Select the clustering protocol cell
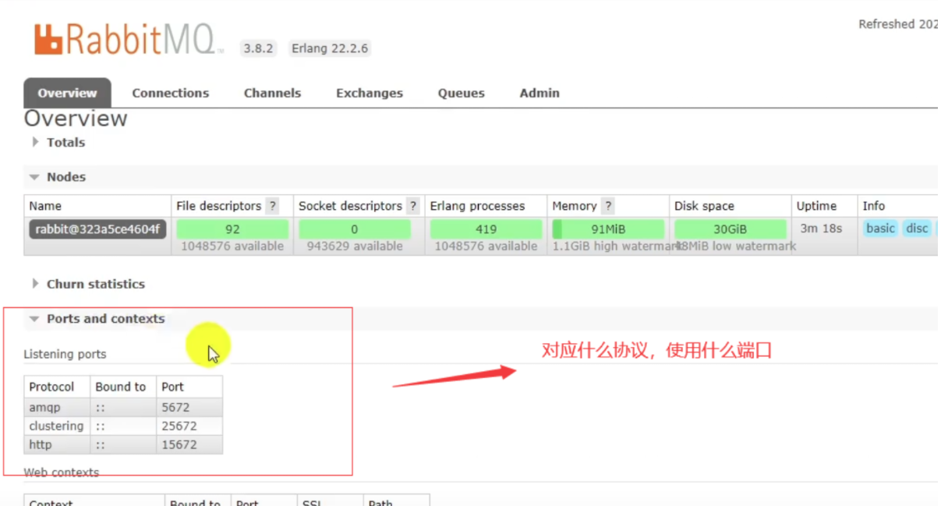This screenshot has height=506, width=948. (x=57, y=426)
